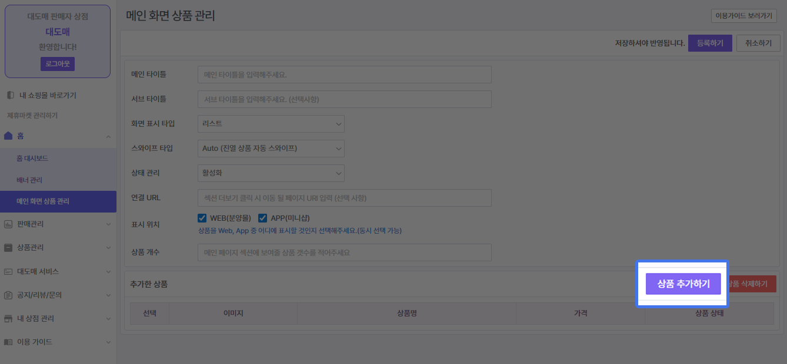787x364 pixels.
Task: Uncheck the WEB(분양몰) checkbox
Action: tap(202, 218)
